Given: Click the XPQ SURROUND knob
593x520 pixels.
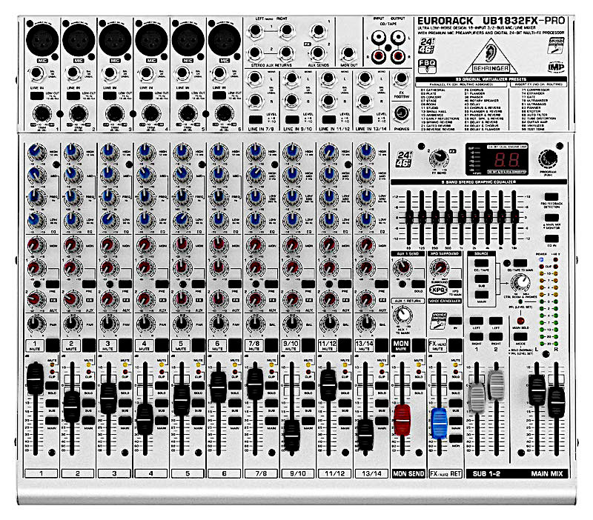Looking at the screenshot, I should (440, 268).
